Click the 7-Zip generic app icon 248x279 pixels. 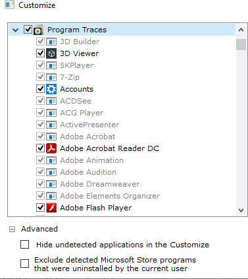51,77
